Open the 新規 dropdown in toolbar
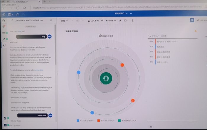The width and height of the screenshot is (207, 130). click(64, 21)
